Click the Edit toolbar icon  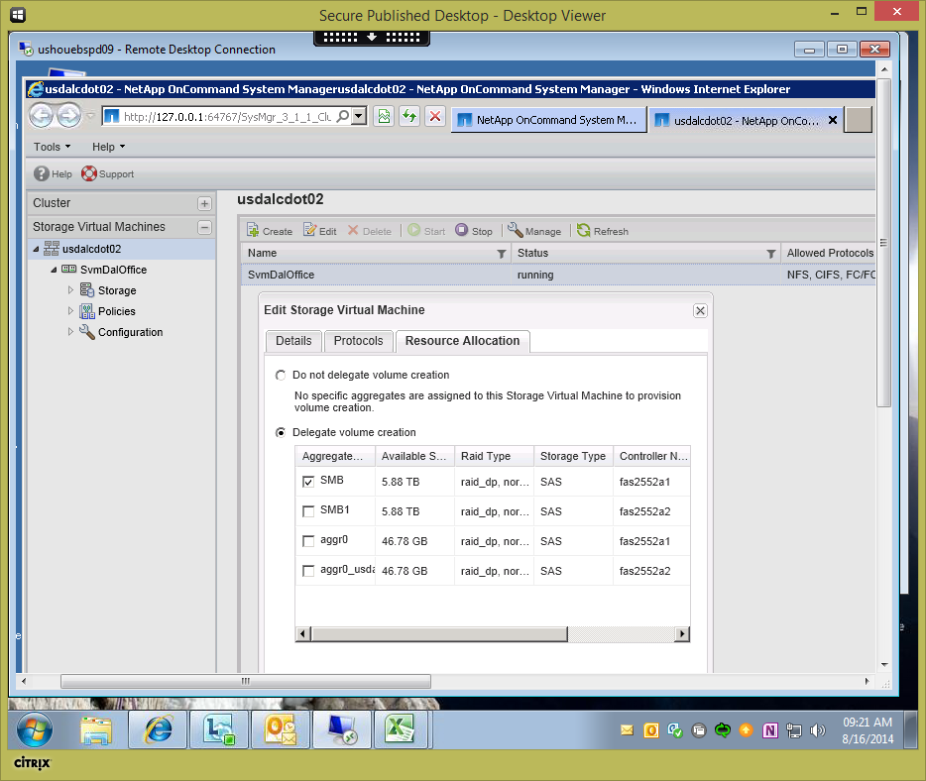[309, 231]
